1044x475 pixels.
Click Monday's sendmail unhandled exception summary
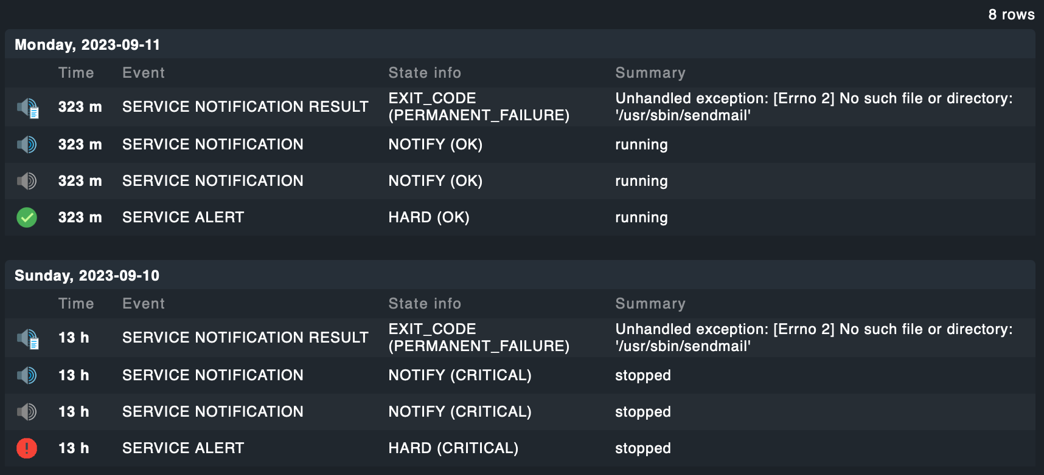[x=813, y=107]
